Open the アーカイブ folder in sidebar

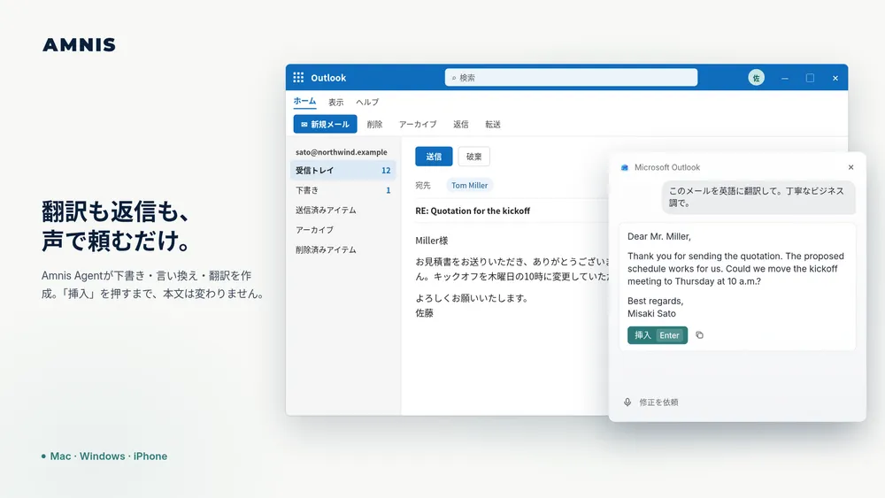(x=343, y=230)
